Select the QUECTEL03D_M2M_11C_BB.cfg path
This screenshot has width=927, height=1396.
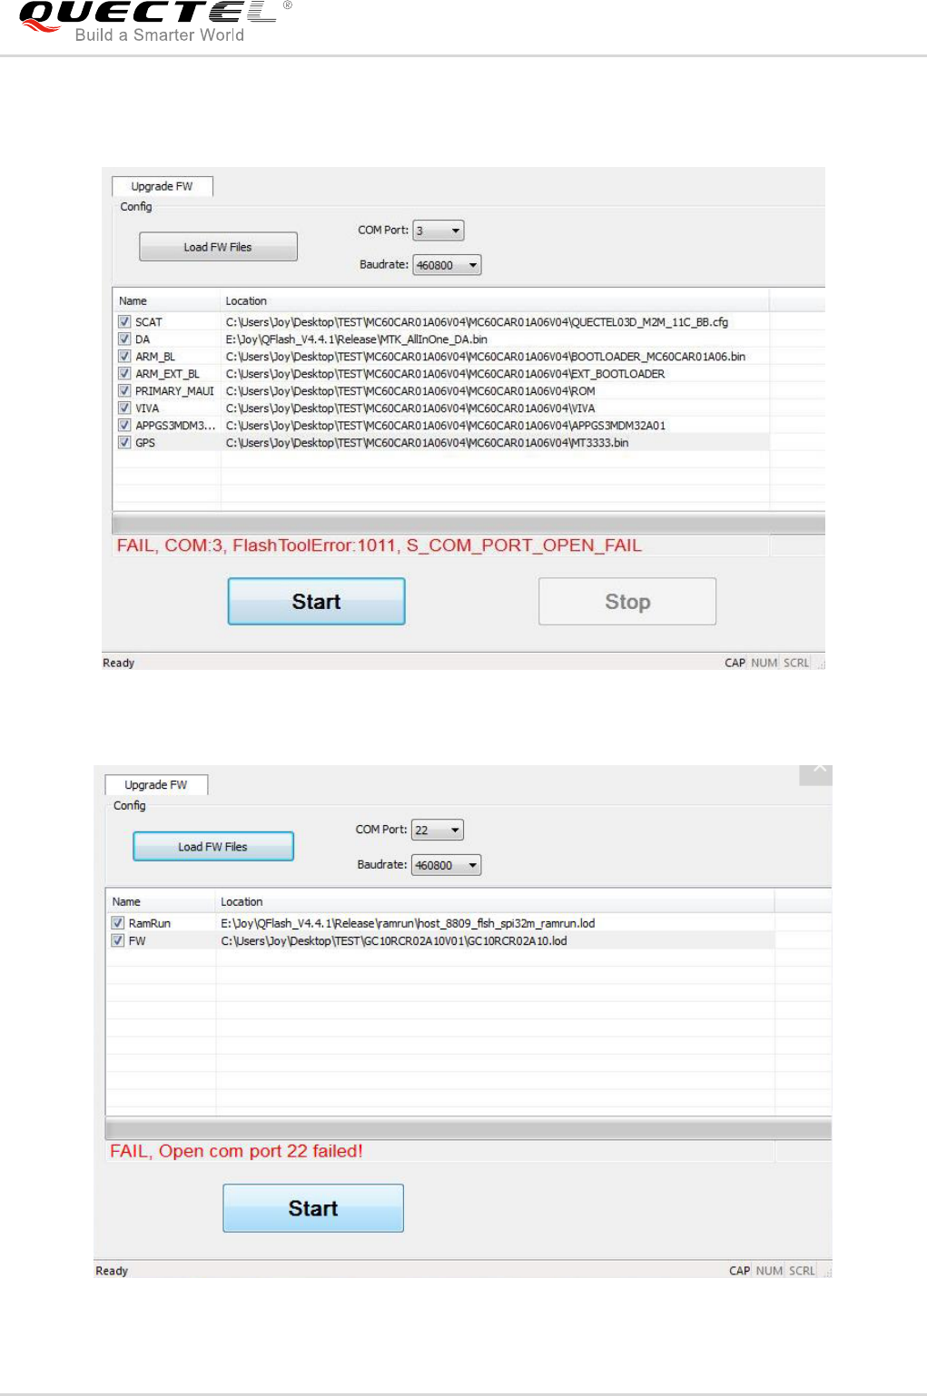pyautogui.click(x=477, y=321)
